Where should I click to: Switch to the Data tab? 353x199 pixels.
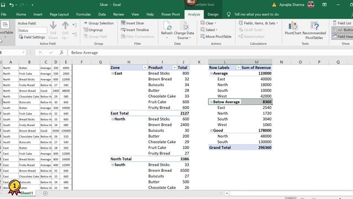102,14
